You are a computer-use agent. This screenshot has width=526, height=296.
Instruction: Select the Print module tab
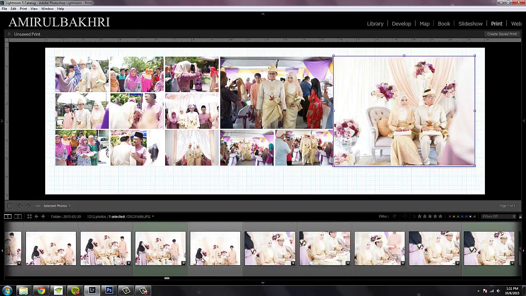pos(497,24)
